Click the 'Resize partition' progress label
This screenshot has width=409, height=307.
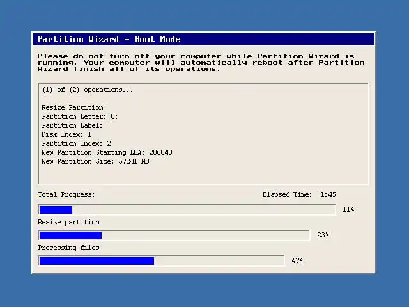coord(68,222)
